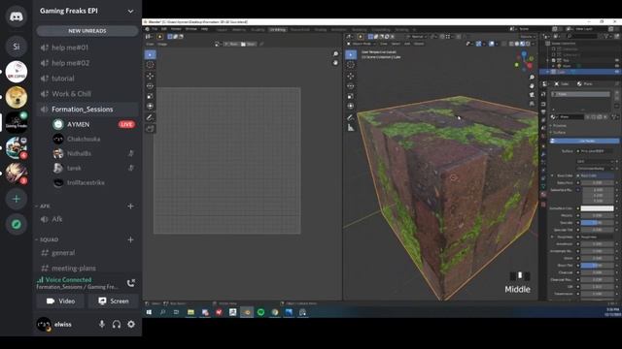
Task: Open Gaming Freaks EPI server dropdown
Action: [130, 12]
